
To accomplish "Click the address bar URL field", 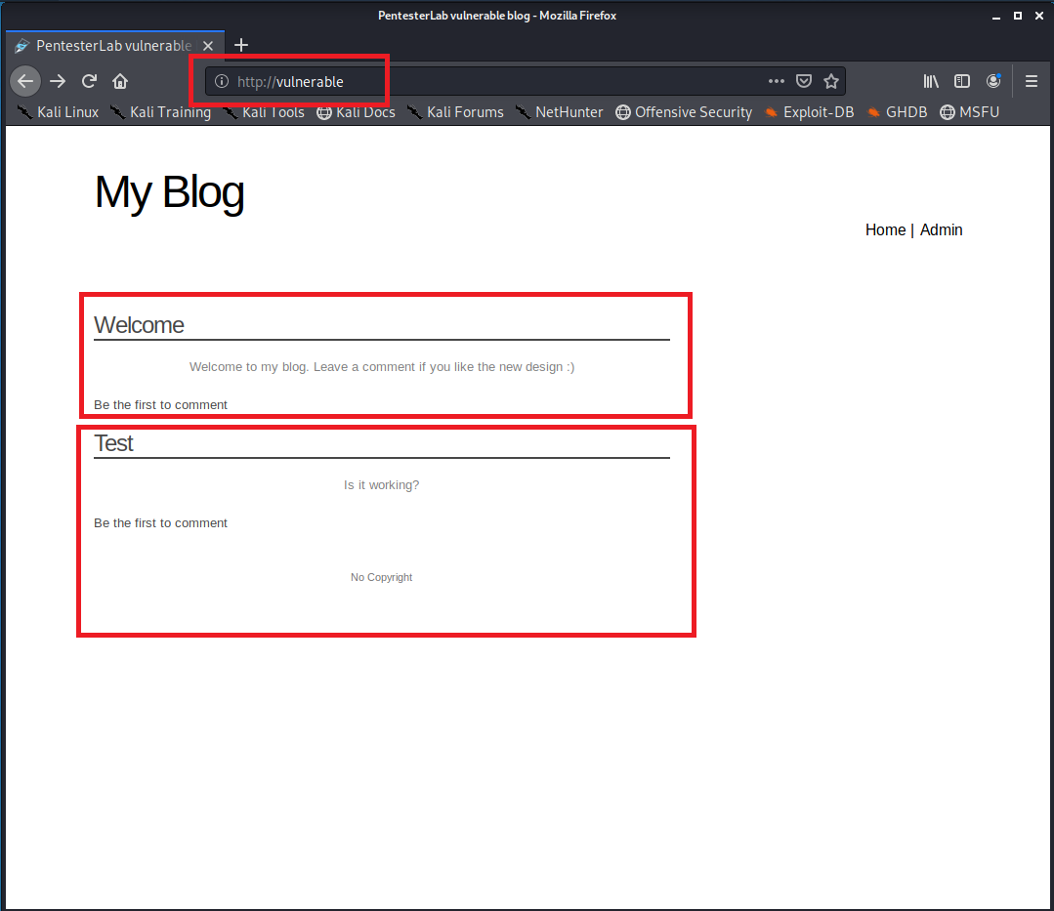I will tap(488, 82).
